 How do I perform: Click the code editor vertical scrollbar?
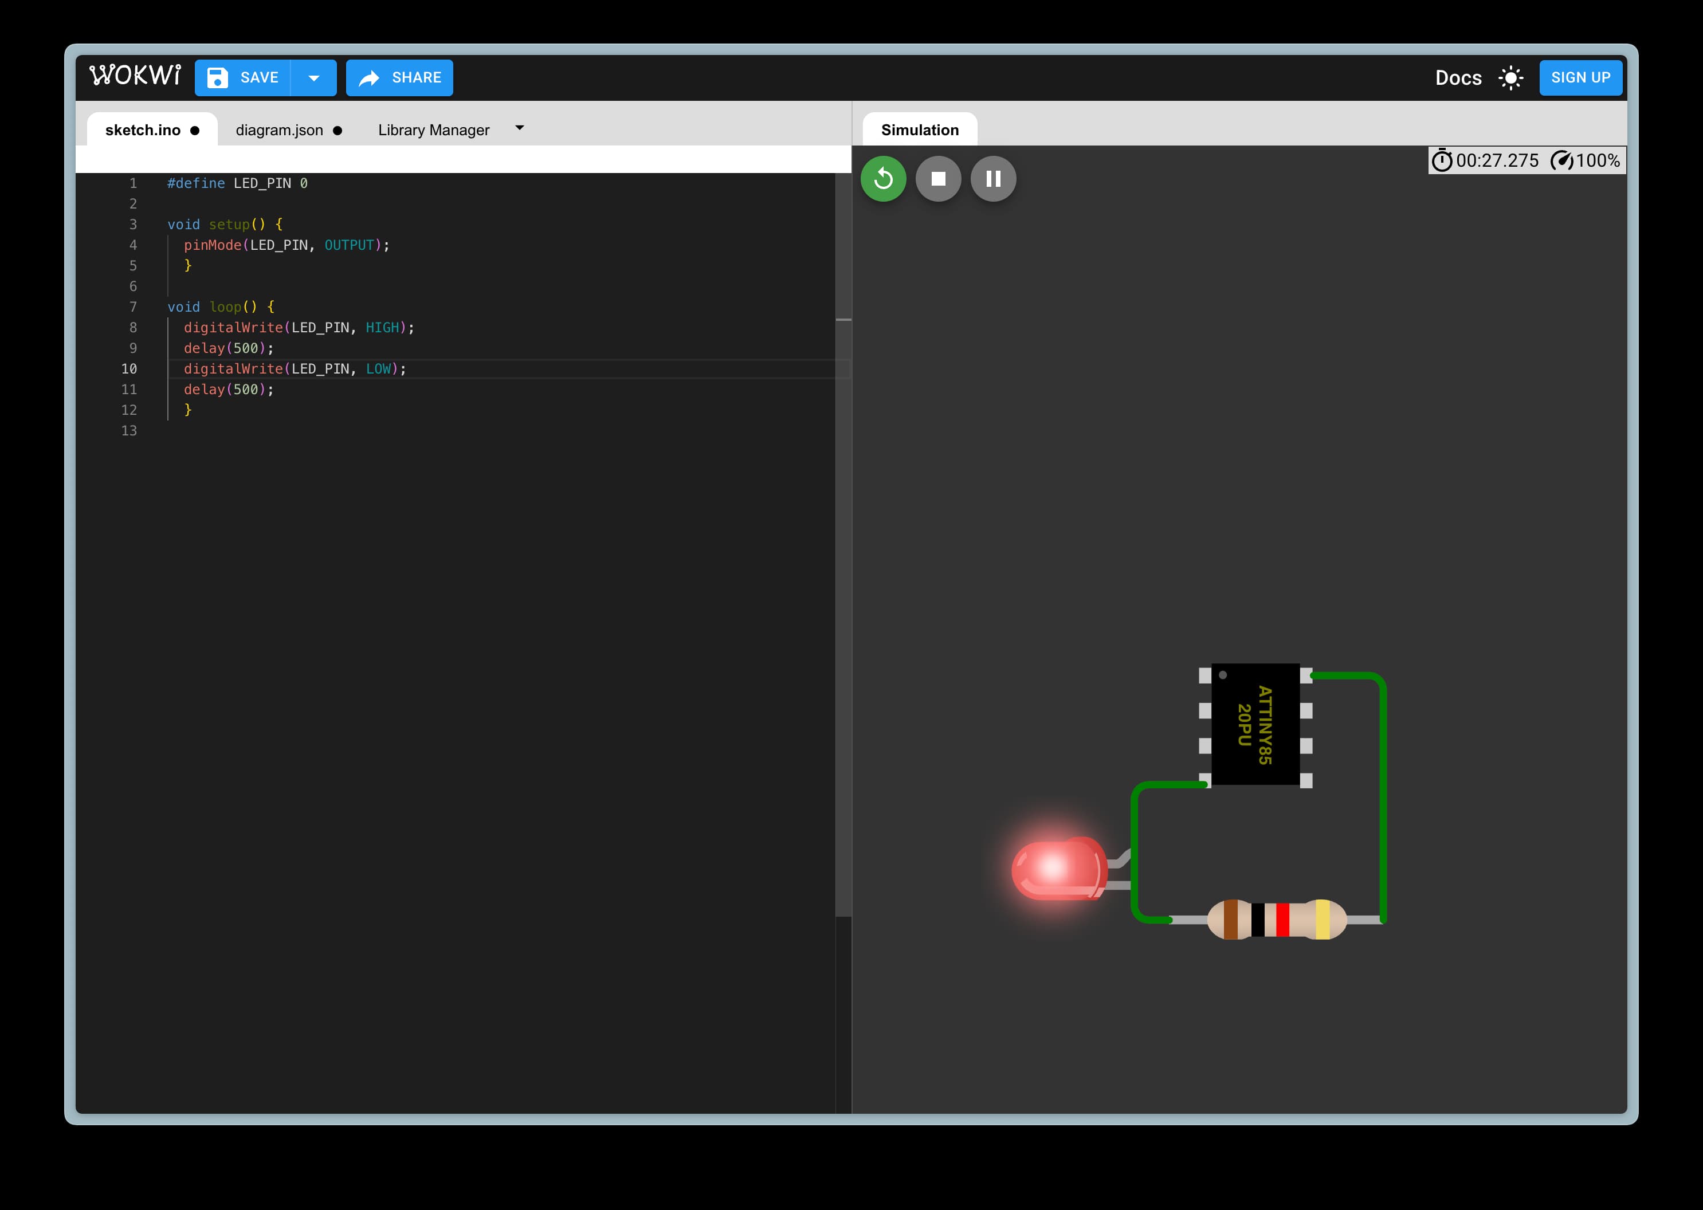tap(843, 544)
